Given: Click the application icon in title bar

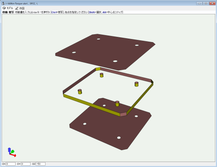Looking at the screenshot, I should coord(3,3).
